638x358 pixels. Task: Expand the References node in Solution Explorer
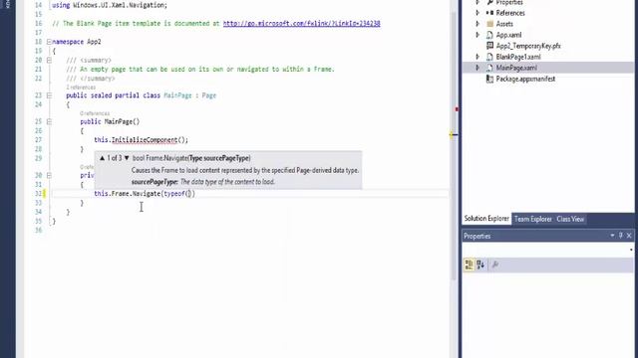(x=478, y=13)
